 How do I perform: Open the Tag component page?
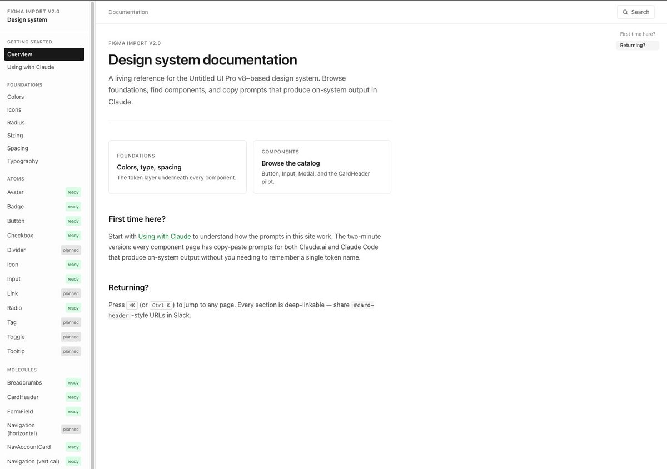[x=44, y=322]
